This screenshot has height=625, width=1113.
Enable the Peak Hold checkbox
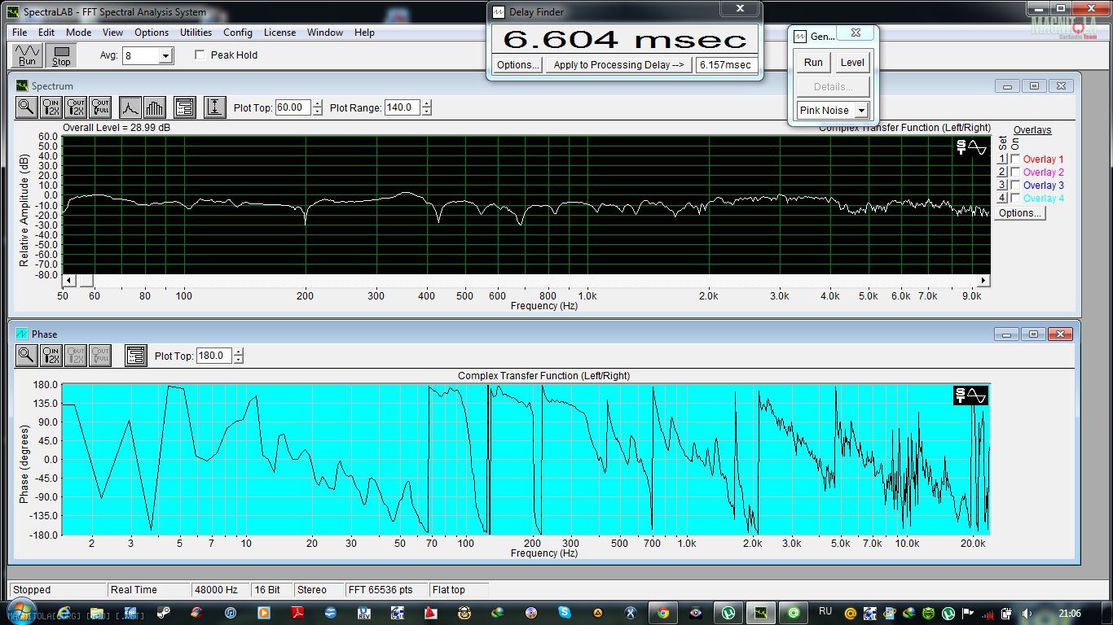point(200,55)
